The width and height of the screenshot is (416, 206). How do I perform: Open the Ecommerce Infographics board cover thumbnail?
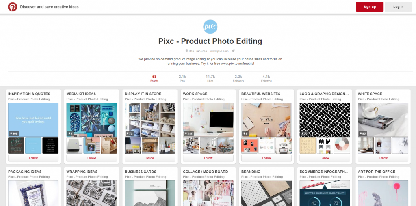click(325, 193)
